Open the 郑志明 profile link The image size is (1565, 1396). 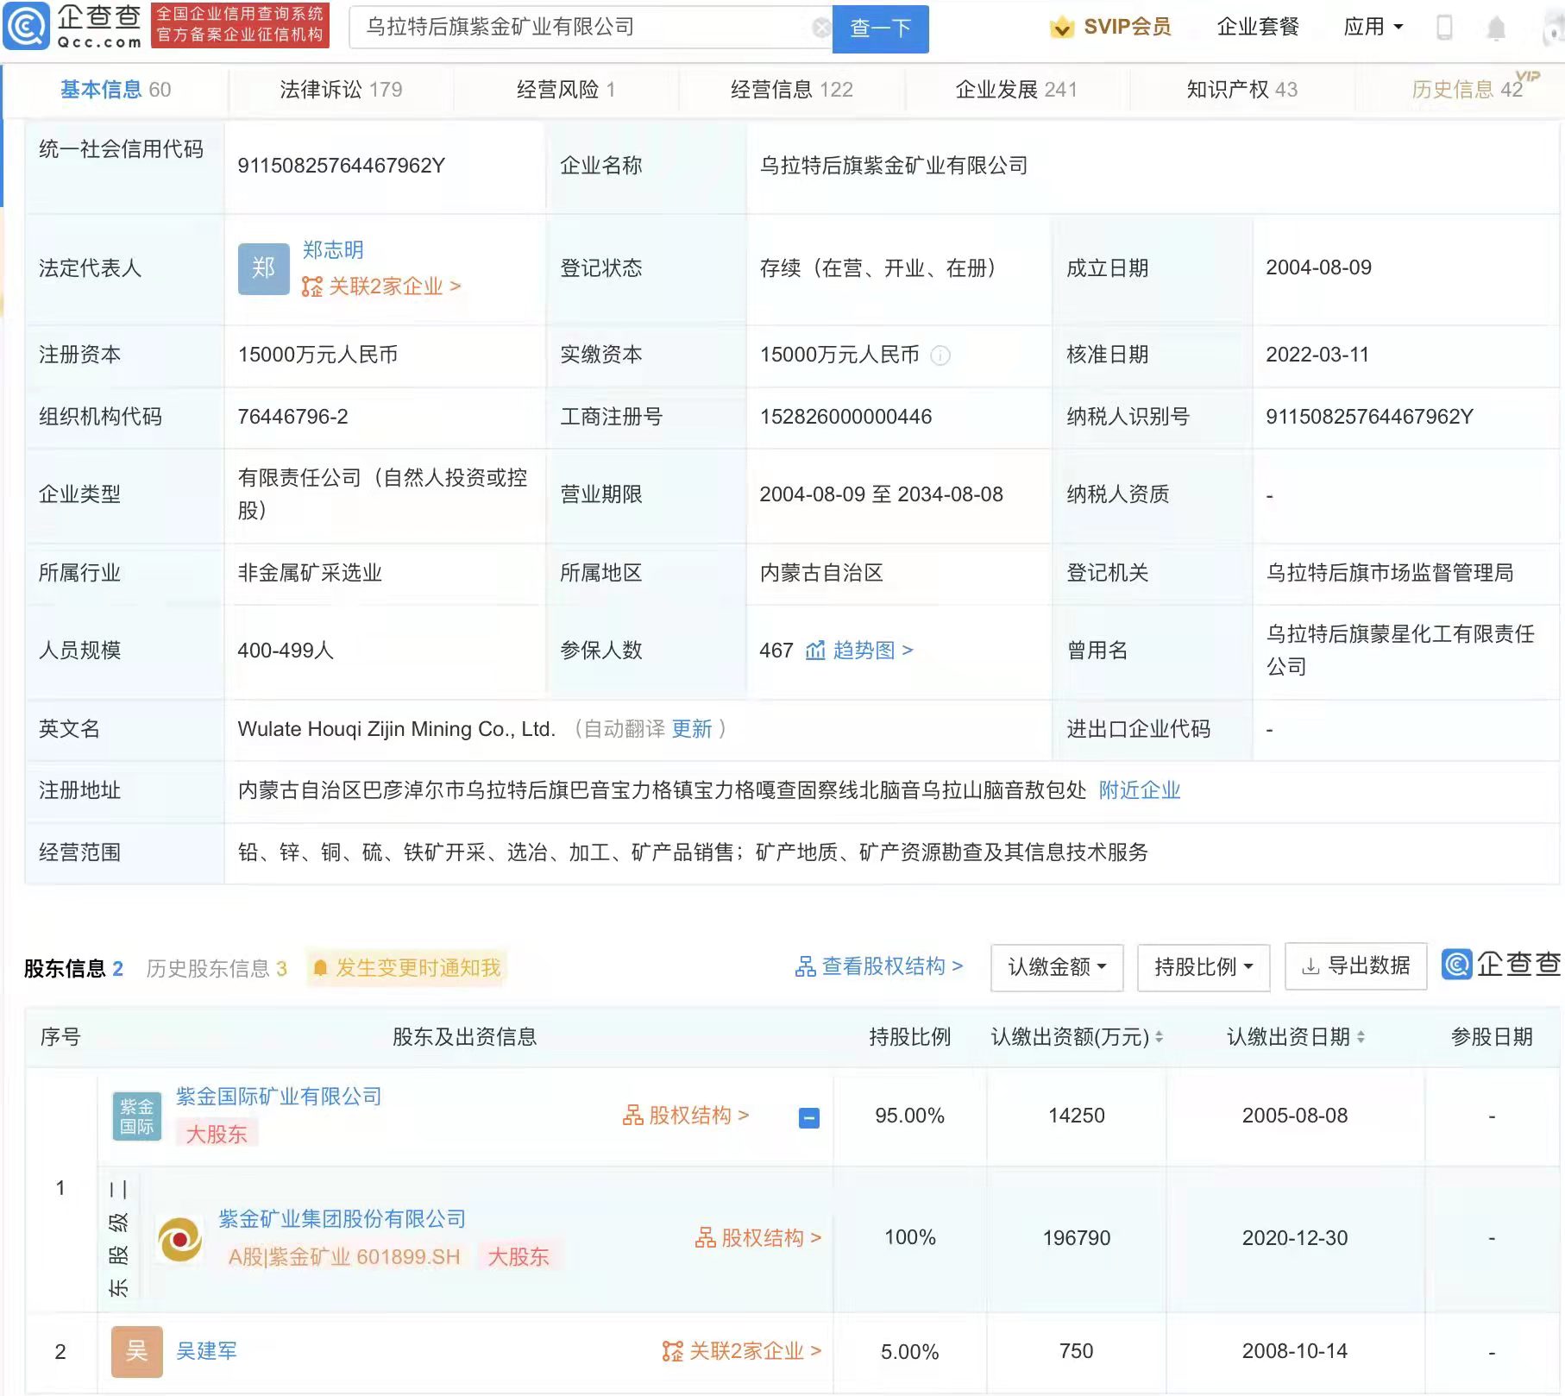333,250
